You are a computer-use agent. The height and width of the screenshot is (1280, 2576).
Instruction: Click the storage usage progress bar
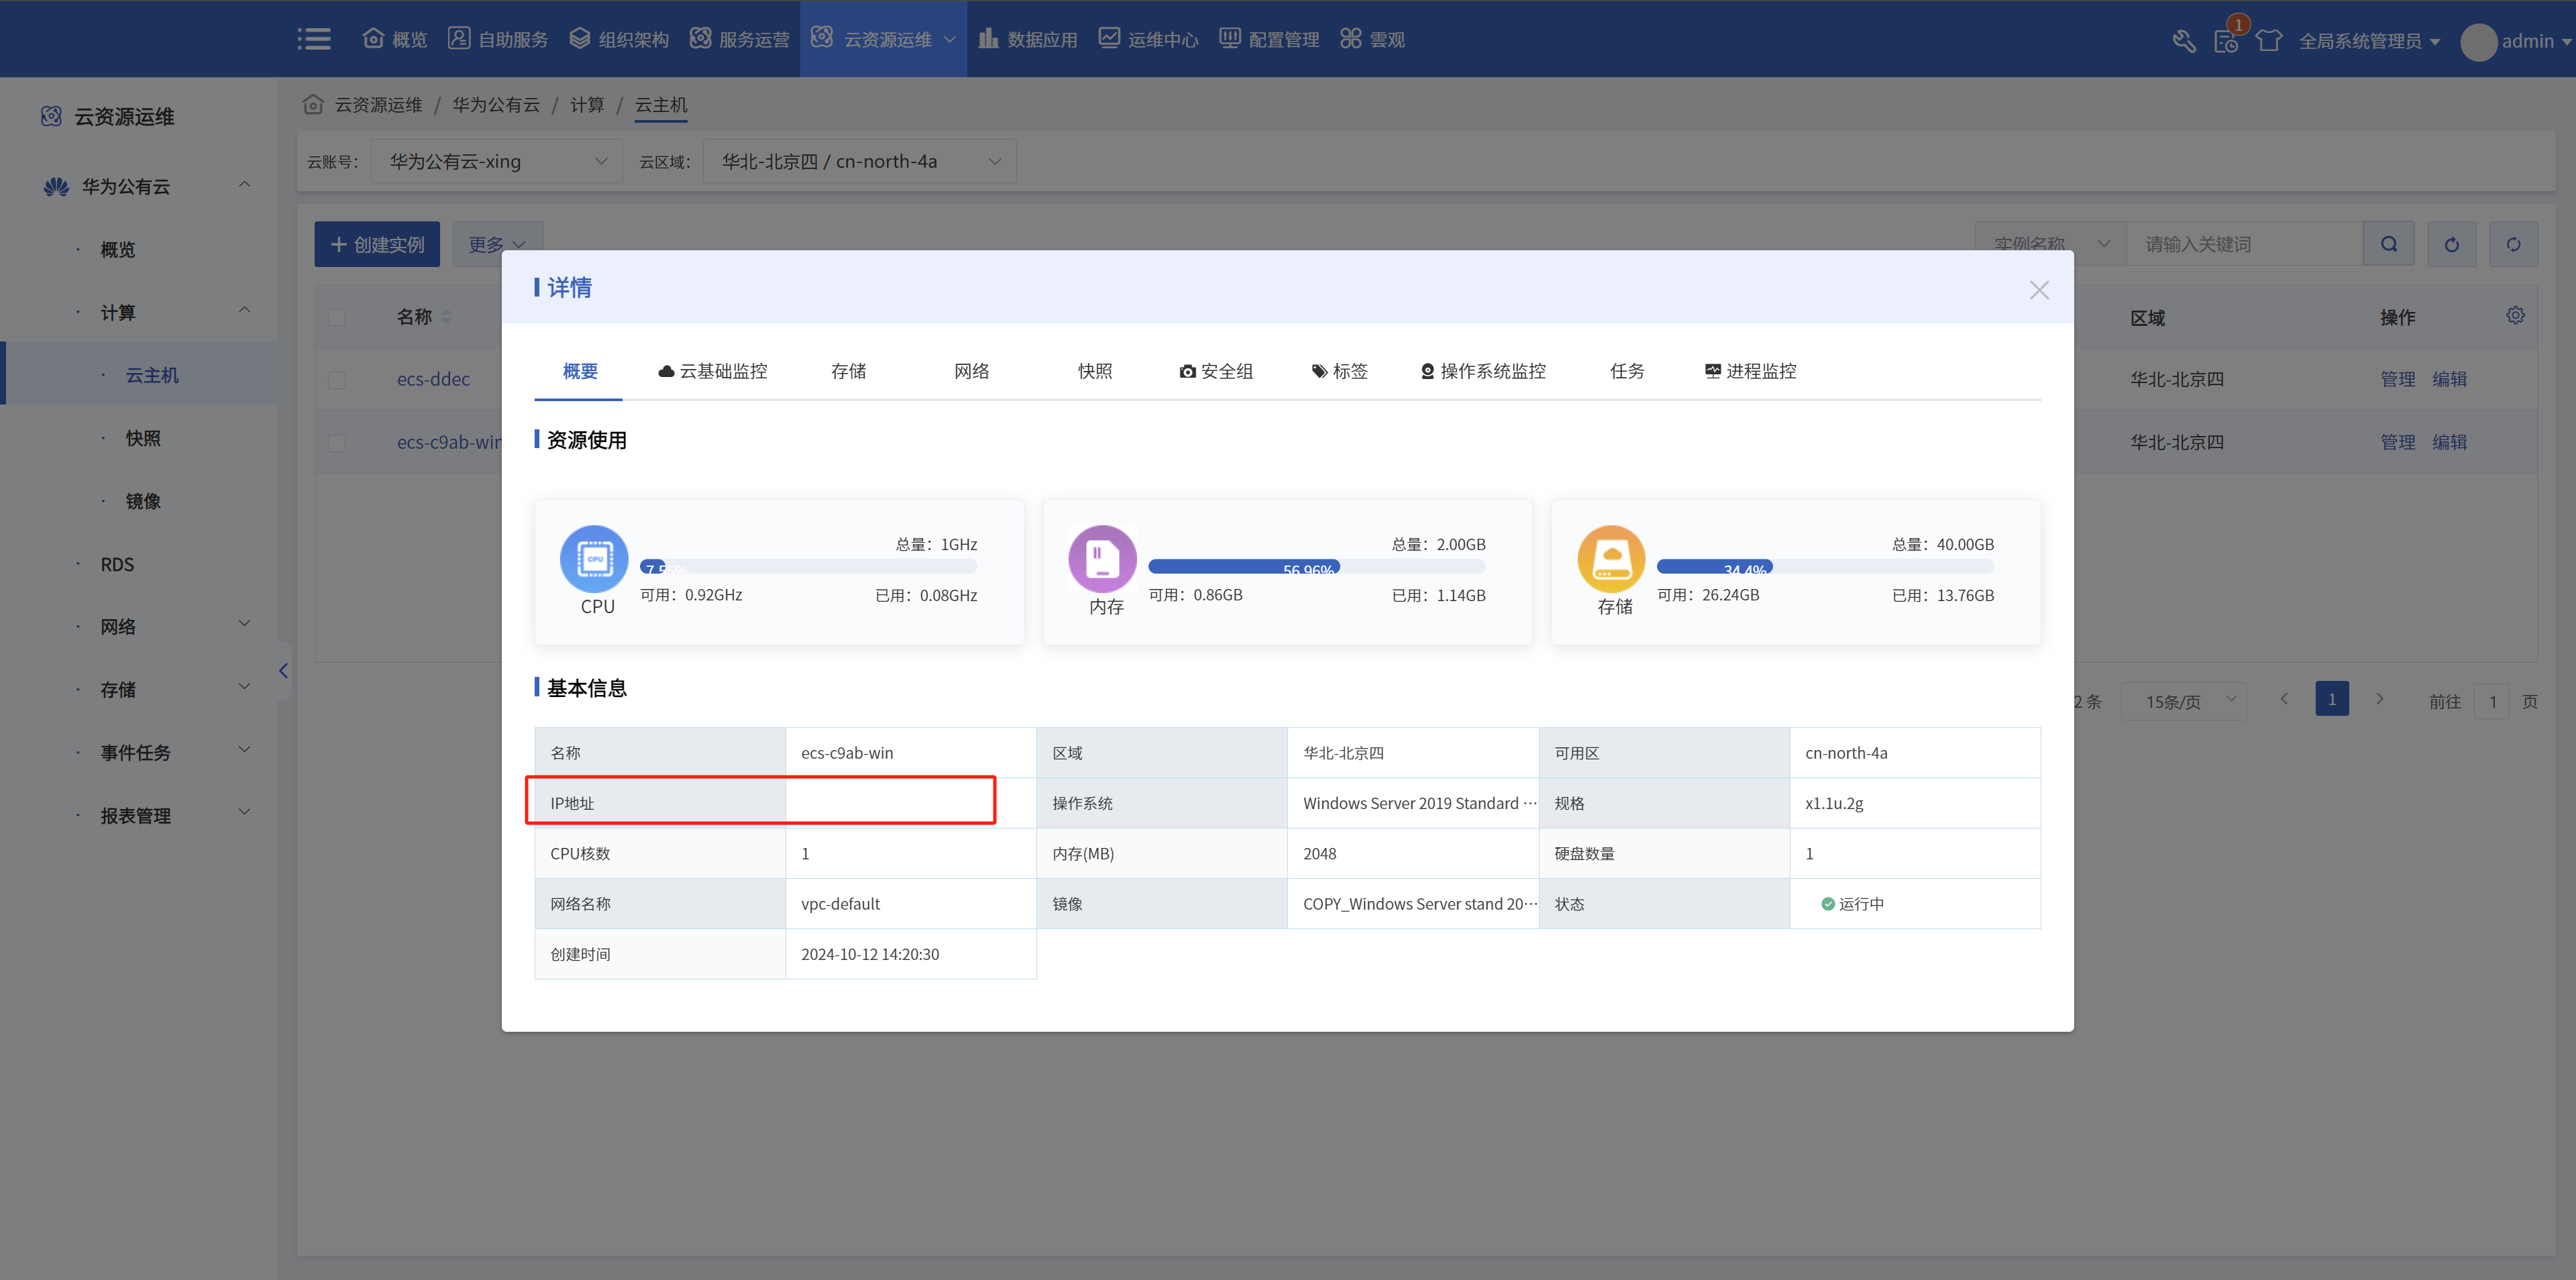(x=1825, y=567)
